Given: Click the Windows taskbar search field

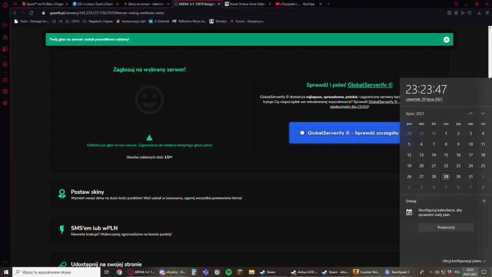Looking at the screenshot, I should (57, 272).
